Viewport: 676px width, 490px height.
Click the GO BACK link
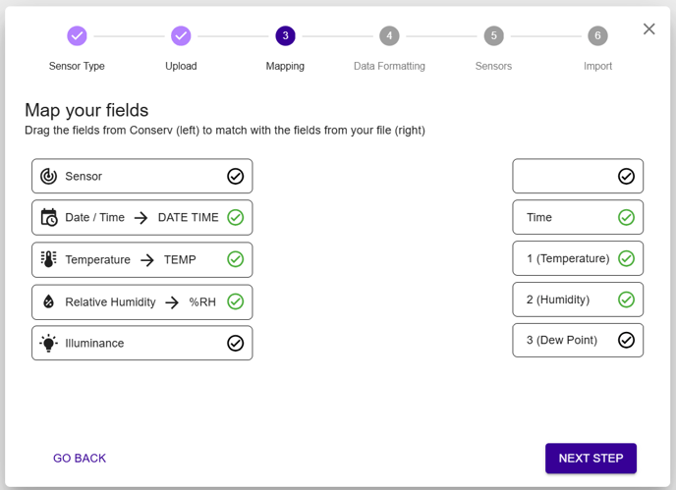pyautogui.click(x=80, y=459)
